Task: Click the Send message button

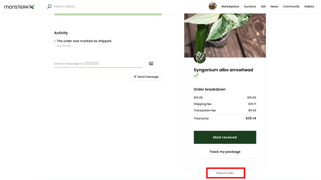Action: (146, 77)
